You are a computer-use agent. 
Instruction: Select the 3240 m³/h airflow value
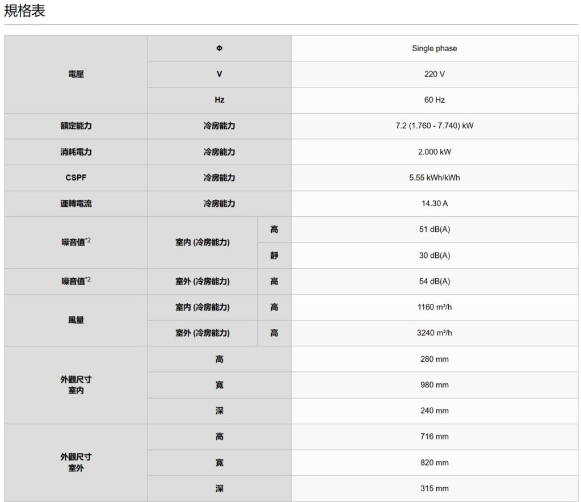tap(434, 333)
